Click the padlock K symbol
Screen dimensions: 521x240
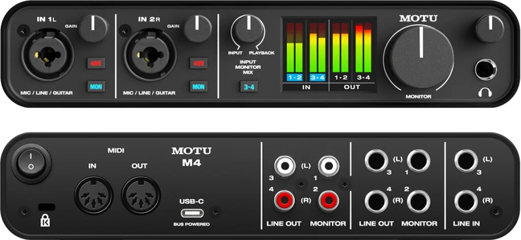coord(45,221)
